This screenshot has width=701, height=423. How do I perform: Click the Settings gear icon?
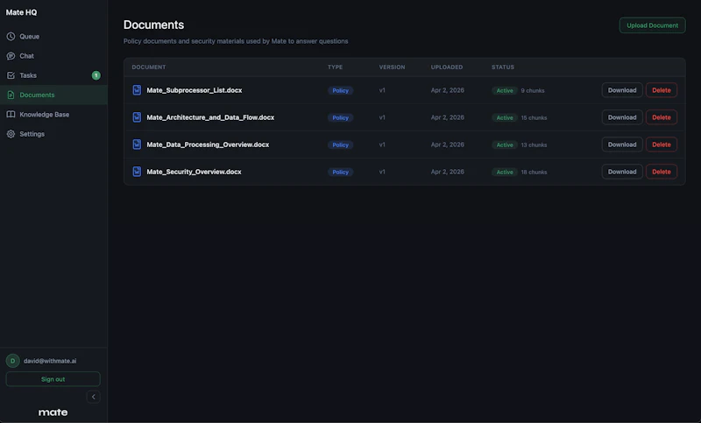point(11,134)
